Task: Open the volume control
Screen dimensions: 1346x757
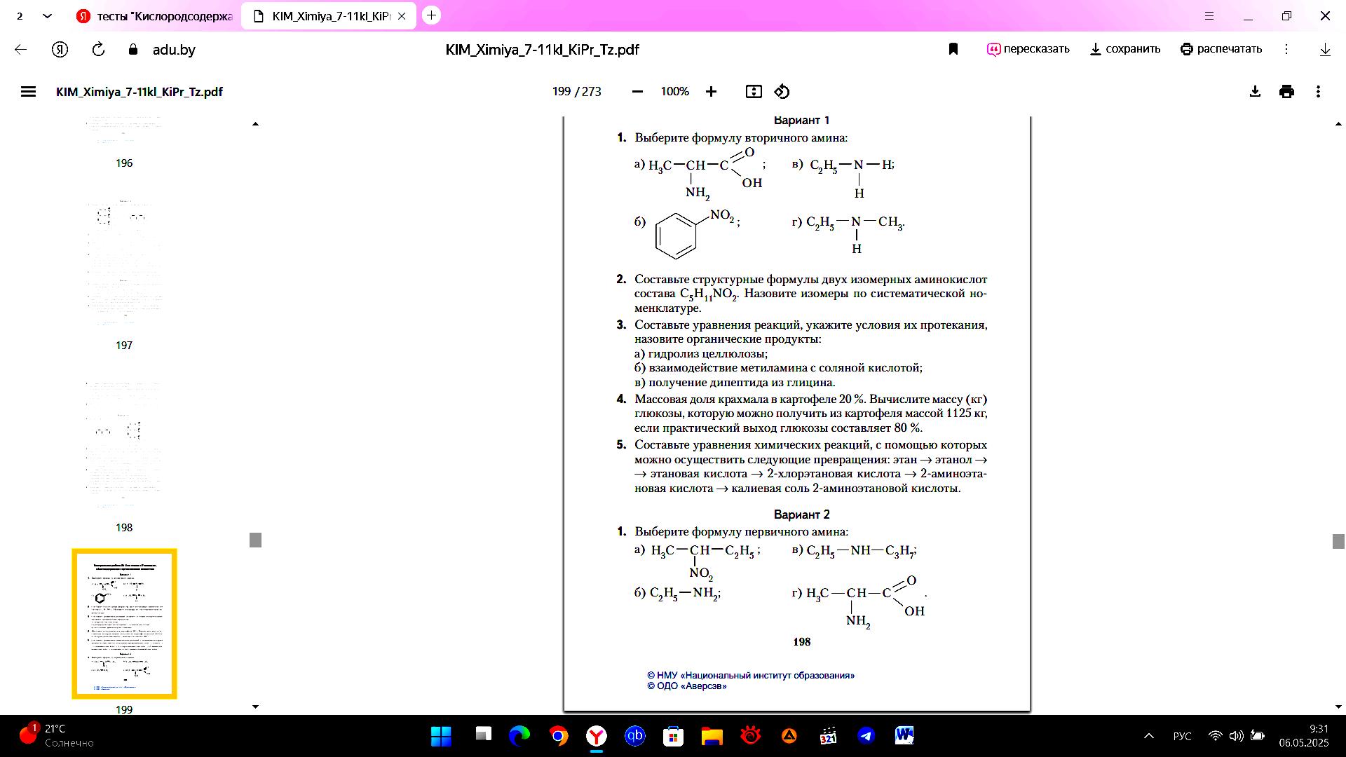Action: click(1237, 736)
